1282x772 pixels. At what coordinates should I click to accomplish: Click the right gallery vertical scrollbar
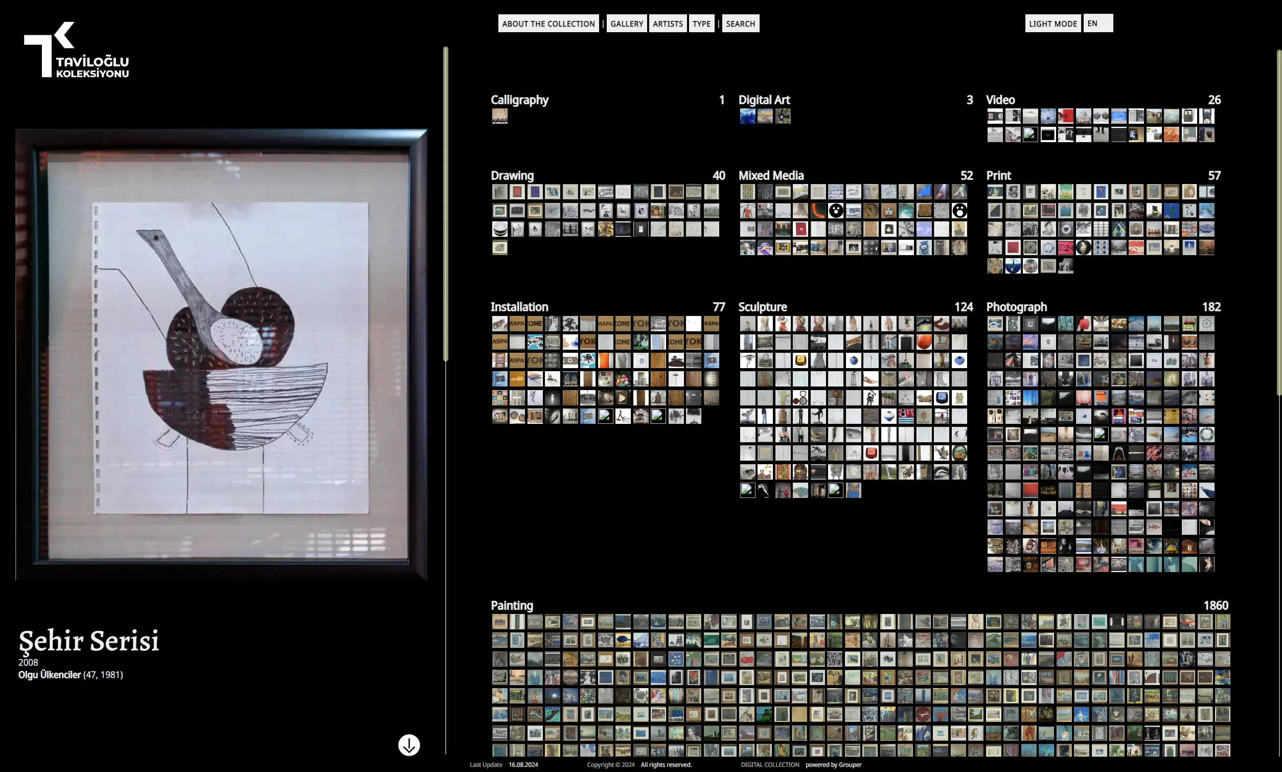click(1279, 222)
